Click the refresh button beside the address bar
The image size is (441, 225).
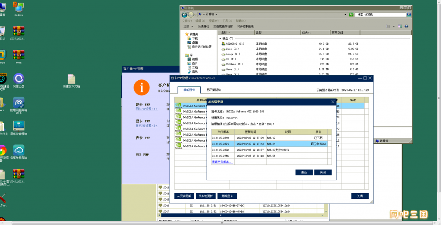pyautogui.click(x=351, y=15)
